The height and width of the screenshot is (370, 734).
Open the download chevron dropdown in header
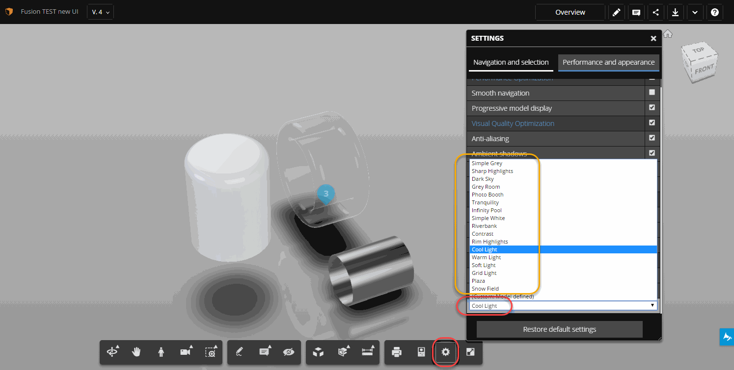pyautogui.click(x=695, y=12)
